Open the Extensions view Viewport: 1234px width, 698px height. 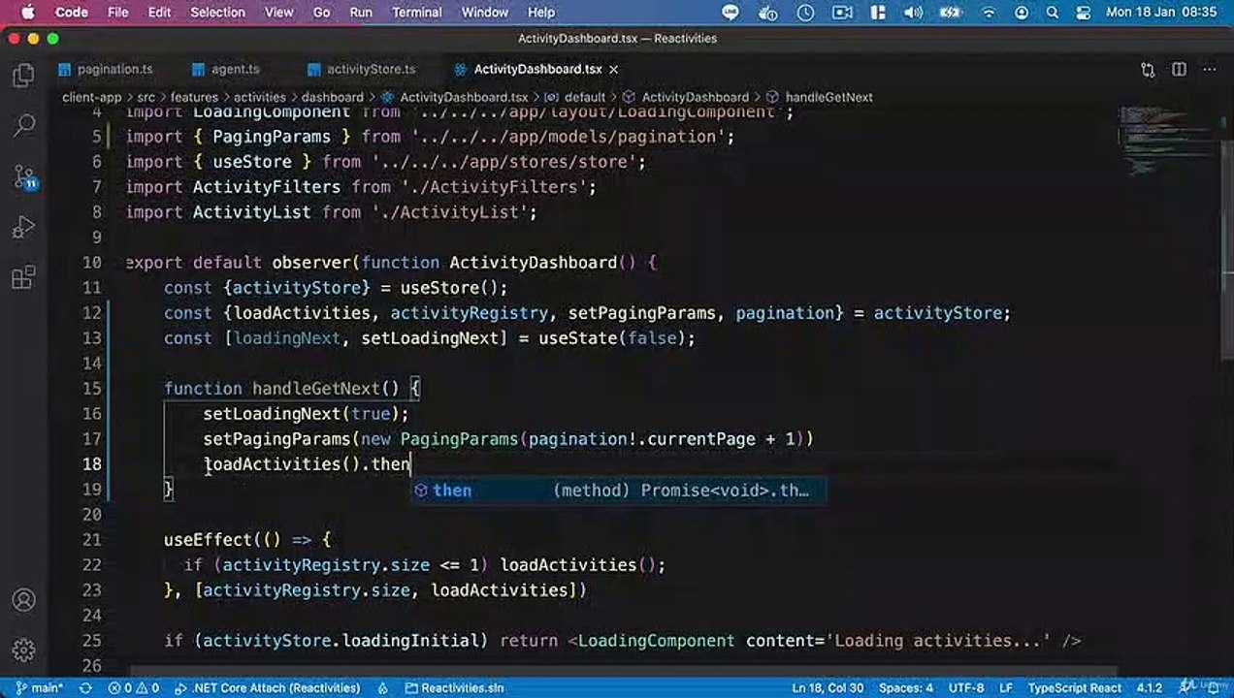pyautogui.click(x=23, y=279)
